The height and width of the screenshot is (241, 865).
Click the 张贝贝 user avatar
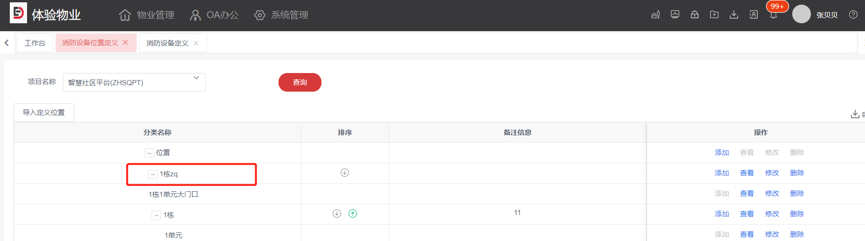pyautogui.click(x=801, y=14)
